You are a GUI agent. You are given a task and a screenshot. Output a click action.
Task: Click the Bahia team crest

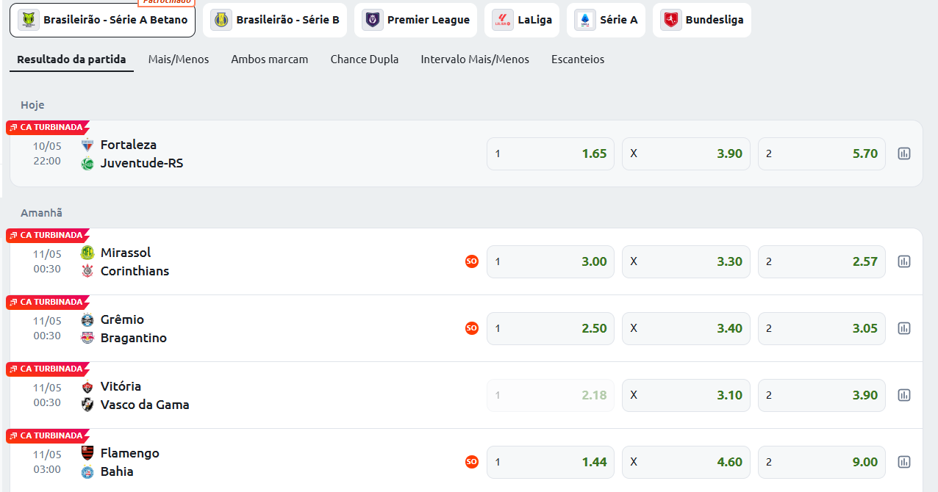pos(87,471)
